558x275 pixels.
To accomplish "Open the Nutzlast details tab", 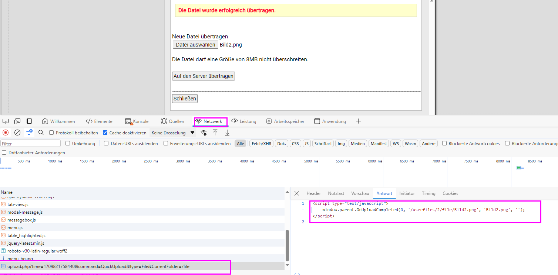I will point(336,193).
